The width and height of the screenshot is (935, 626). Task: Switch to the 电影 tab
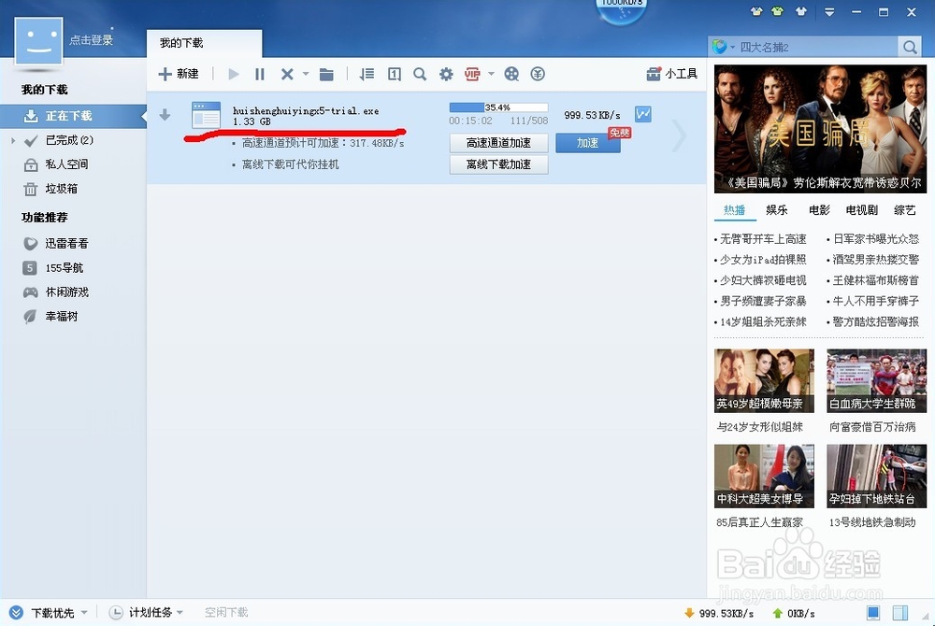819,209
